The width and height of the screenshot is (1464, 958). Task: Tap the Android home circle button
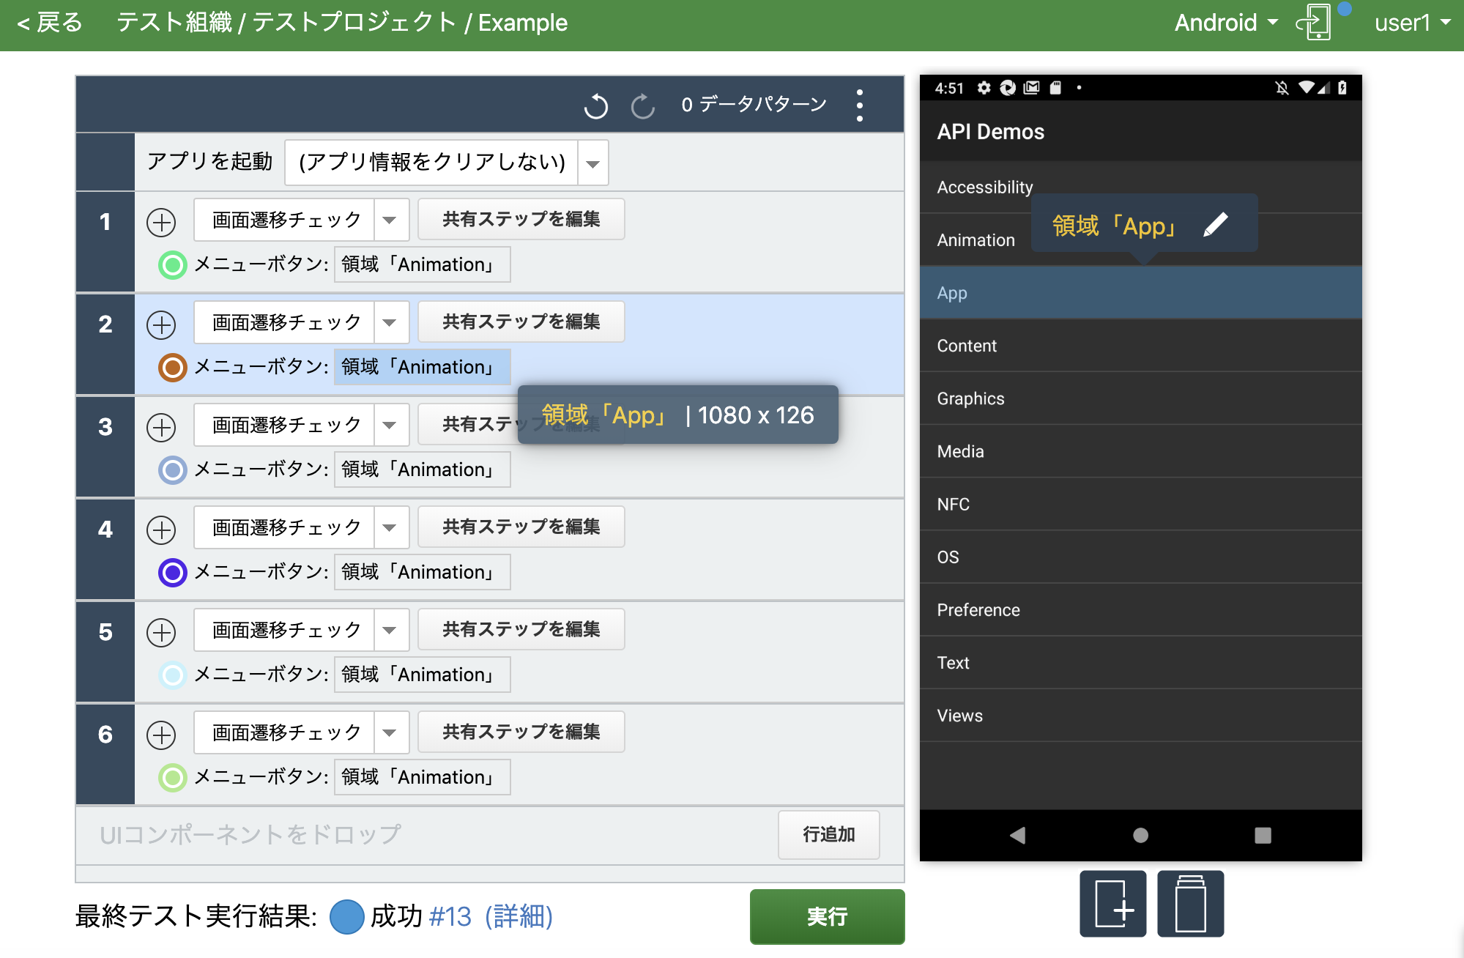click(x=1140, y=835)
